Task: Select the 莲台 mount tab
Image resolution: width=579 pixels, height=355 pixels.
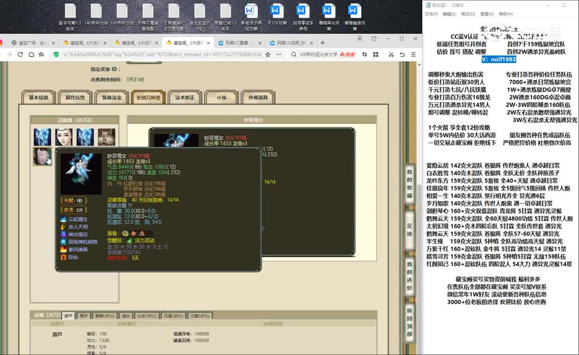Action: tap(126, 316)
